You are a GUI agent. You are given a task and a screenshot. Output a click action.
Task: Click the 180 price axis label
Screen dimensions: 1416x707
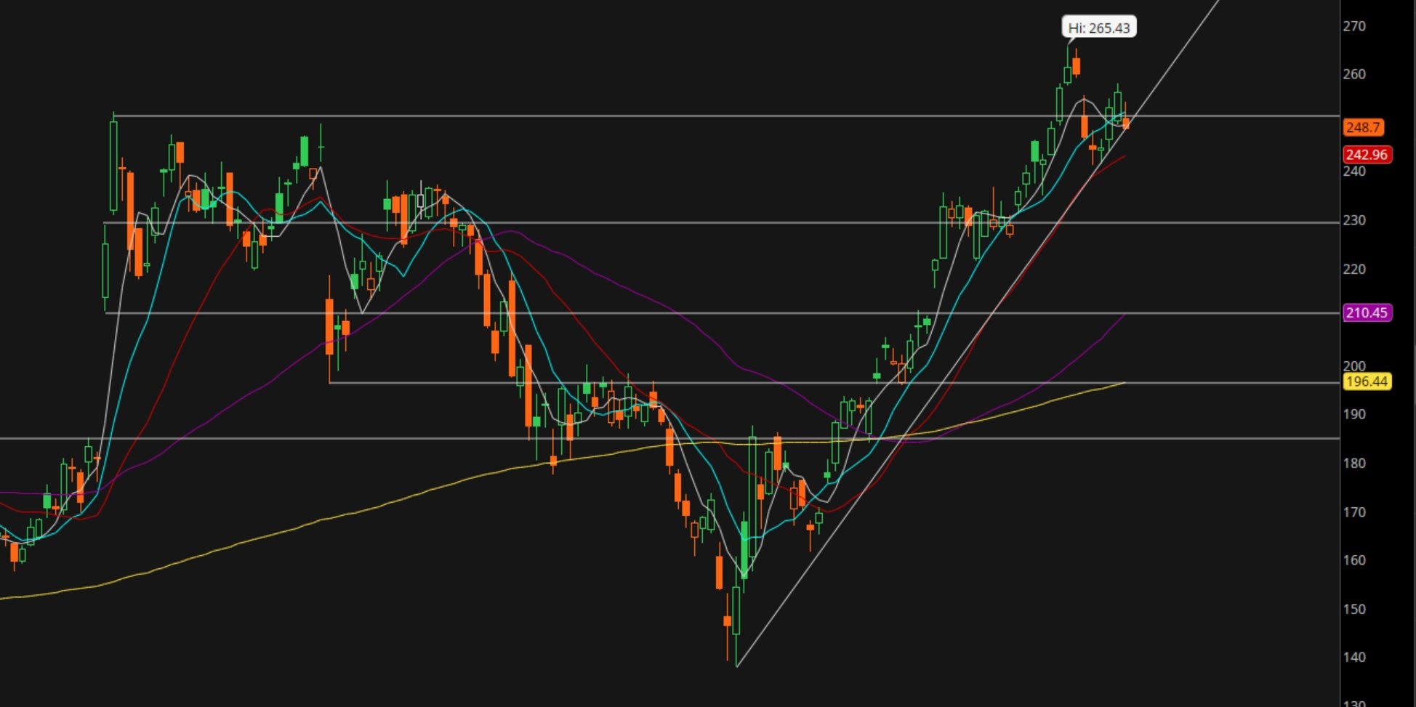(x=1354, y=463)
